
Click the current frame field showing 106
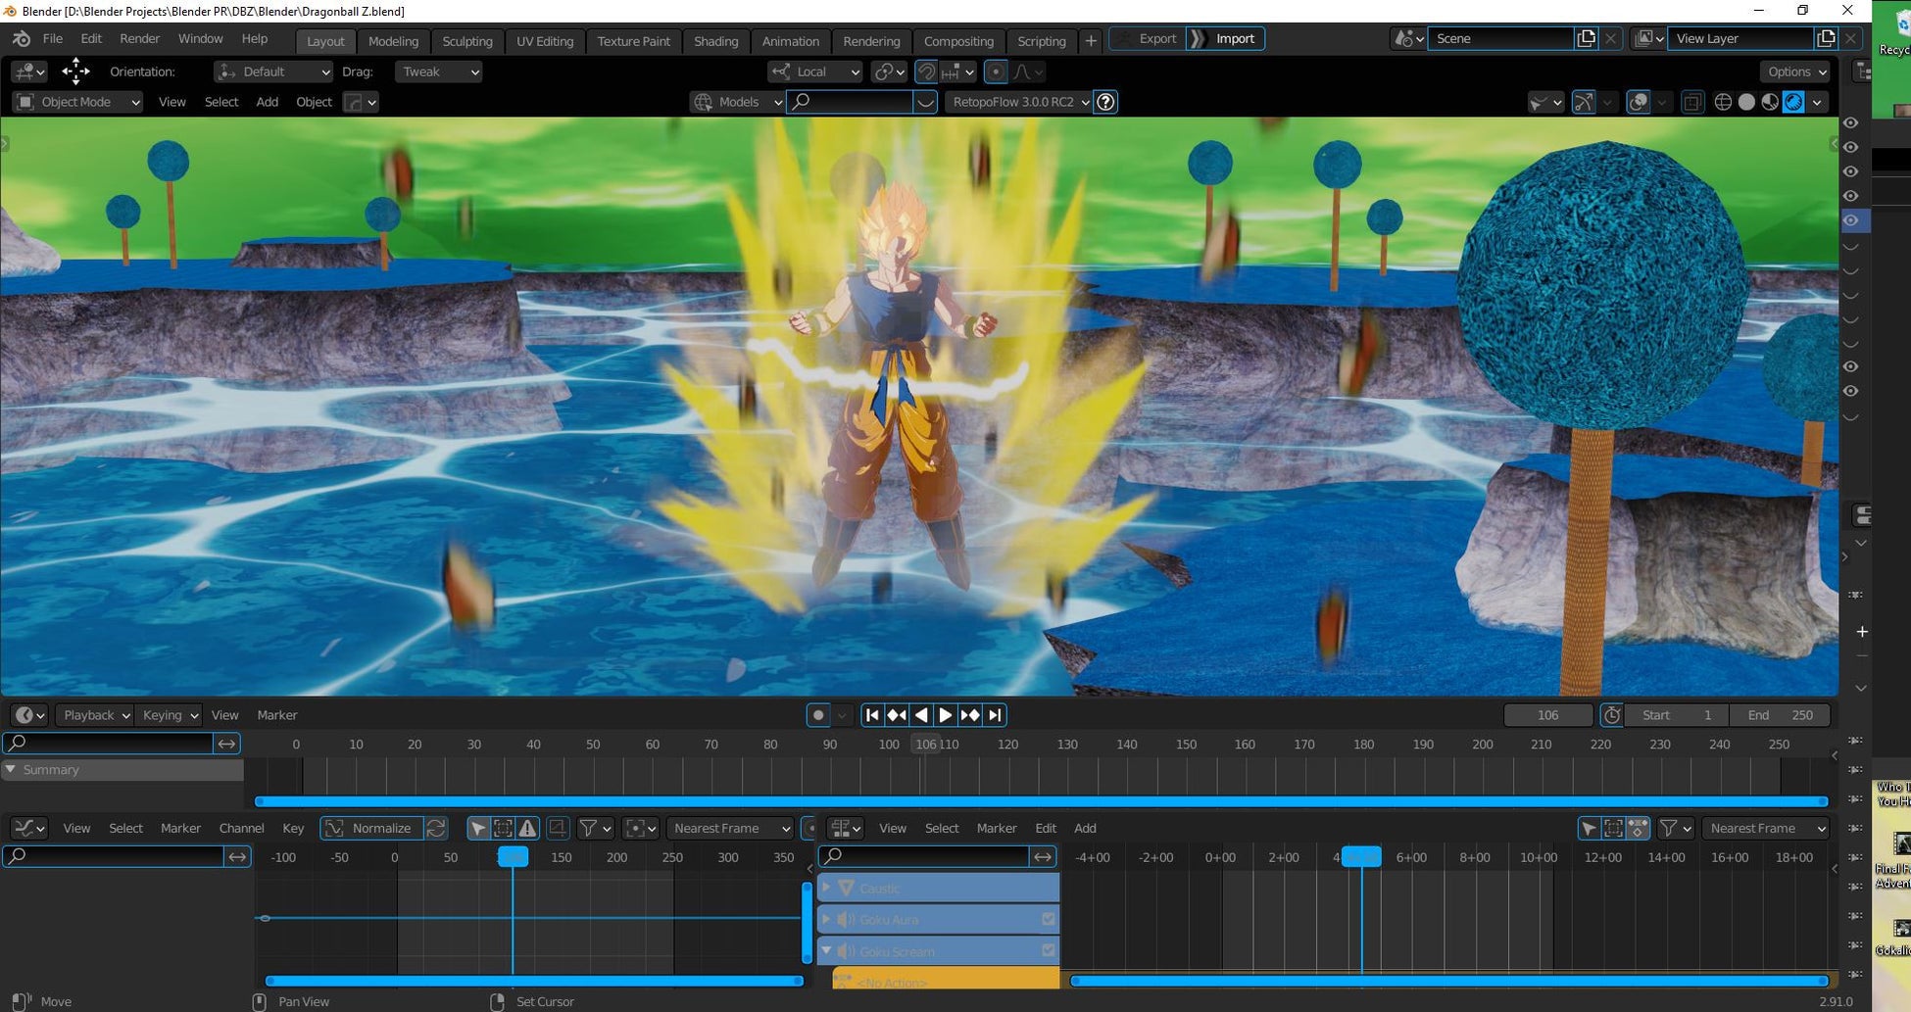coord(1547,715)
